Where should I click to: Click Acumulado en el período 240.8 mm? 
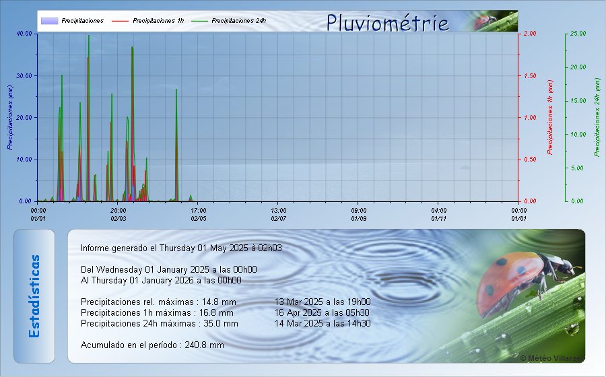(152, 345)
